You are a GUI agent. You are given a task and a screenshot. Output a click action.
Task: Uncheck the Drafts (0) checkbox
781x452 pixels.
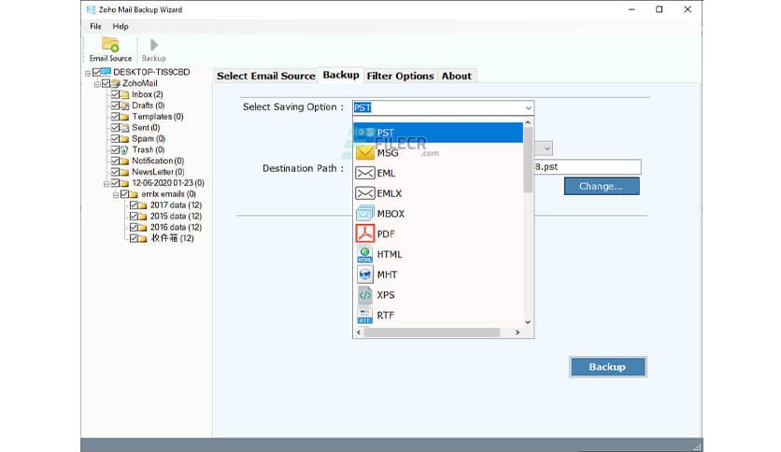[115, 106]
